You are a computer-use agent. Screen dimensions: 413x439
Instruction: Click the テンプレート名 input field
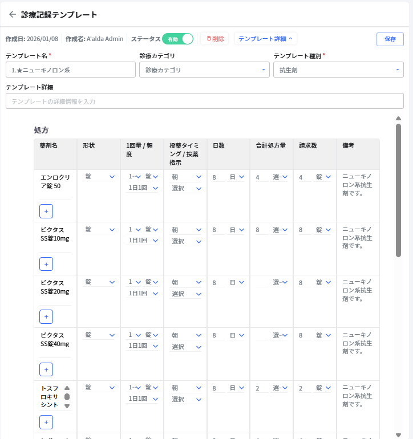click(71, 70)
